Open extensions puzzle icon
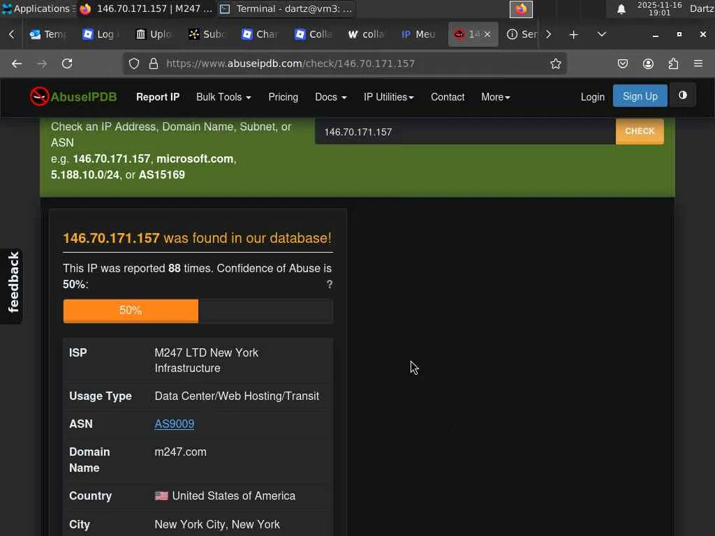715x536 pixels. [x=673, y=64]
